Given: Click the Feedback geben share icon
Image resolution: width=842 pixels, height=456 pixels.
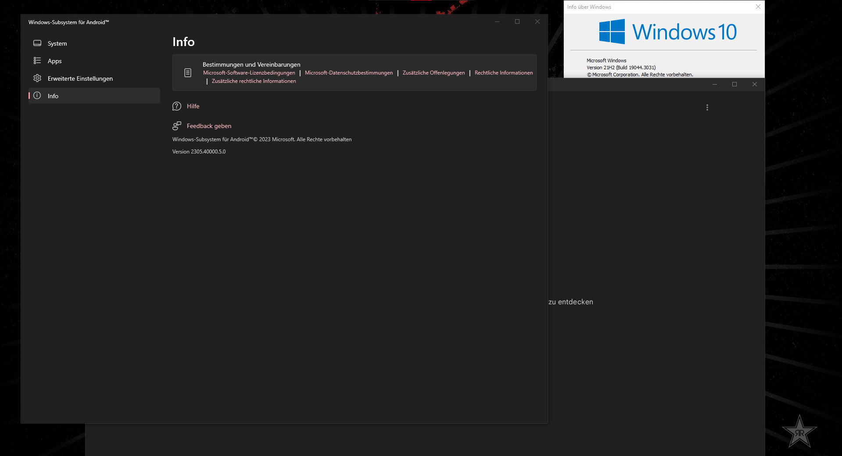Looking at the screenshot, I should tap(176, 126).
